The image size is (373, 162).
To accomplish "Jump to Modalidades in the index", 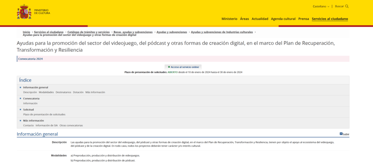I will pos(46,92).
